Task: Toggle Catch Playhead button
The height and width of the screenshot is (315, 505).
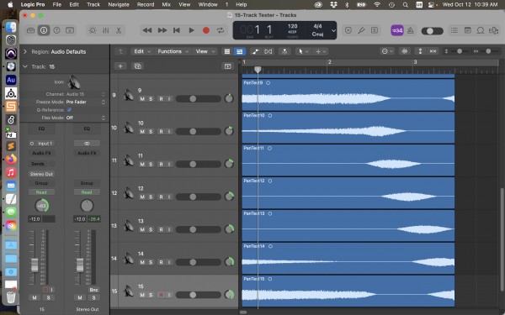Action: pyautogui.click(x=284, y=51)
